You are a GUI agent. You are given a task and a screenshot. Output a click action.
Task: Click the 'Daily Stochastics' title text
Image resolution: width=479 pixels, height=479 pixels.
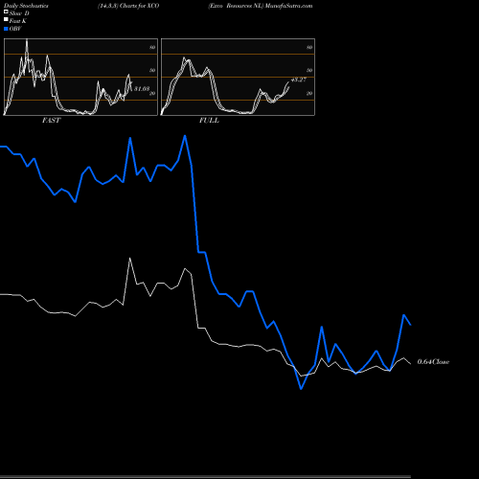26,6
